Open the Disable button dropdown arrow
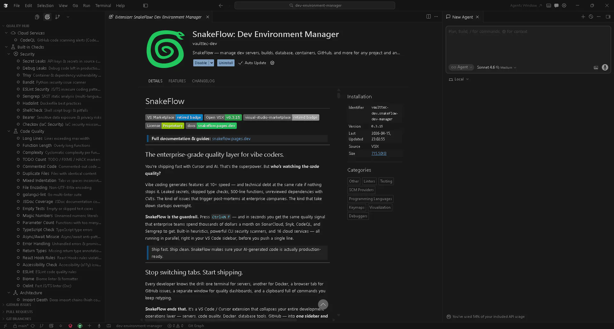614x329 pixels. [211, 63]
